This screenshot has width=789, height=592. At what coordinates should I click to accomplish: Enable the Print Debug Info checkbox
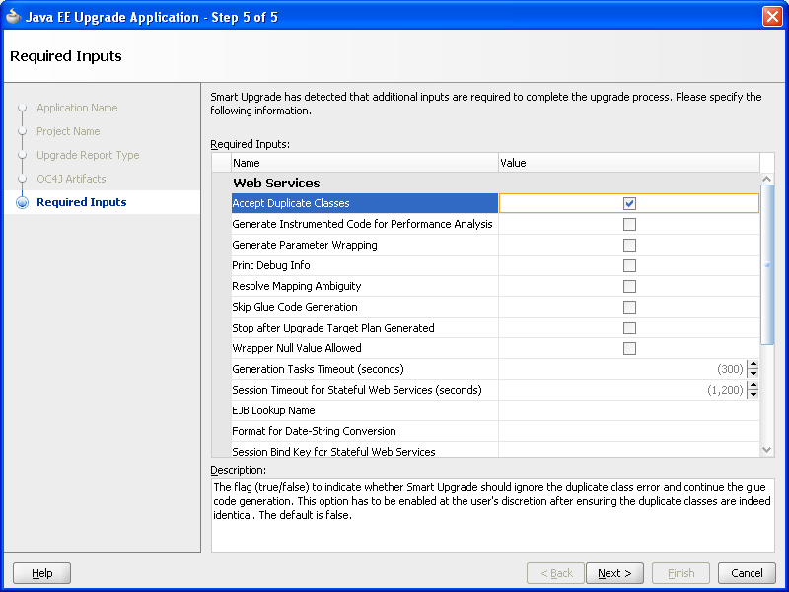coord(629,265)
